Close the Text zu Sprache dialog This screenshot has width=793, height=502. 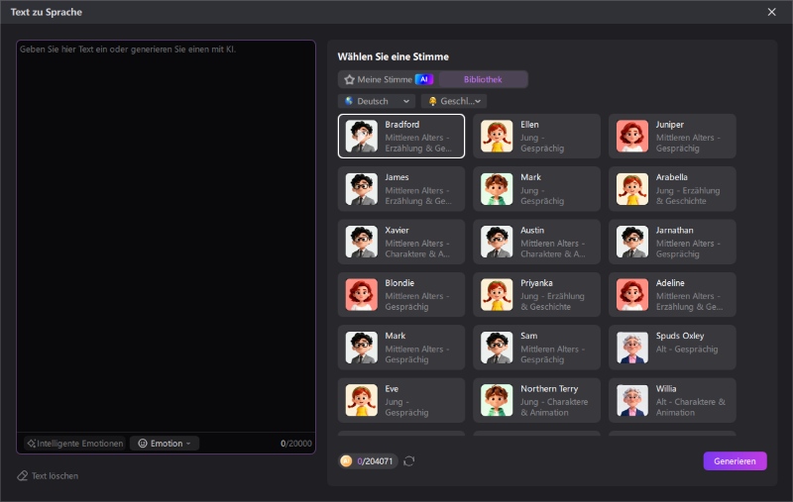[772, 12]
